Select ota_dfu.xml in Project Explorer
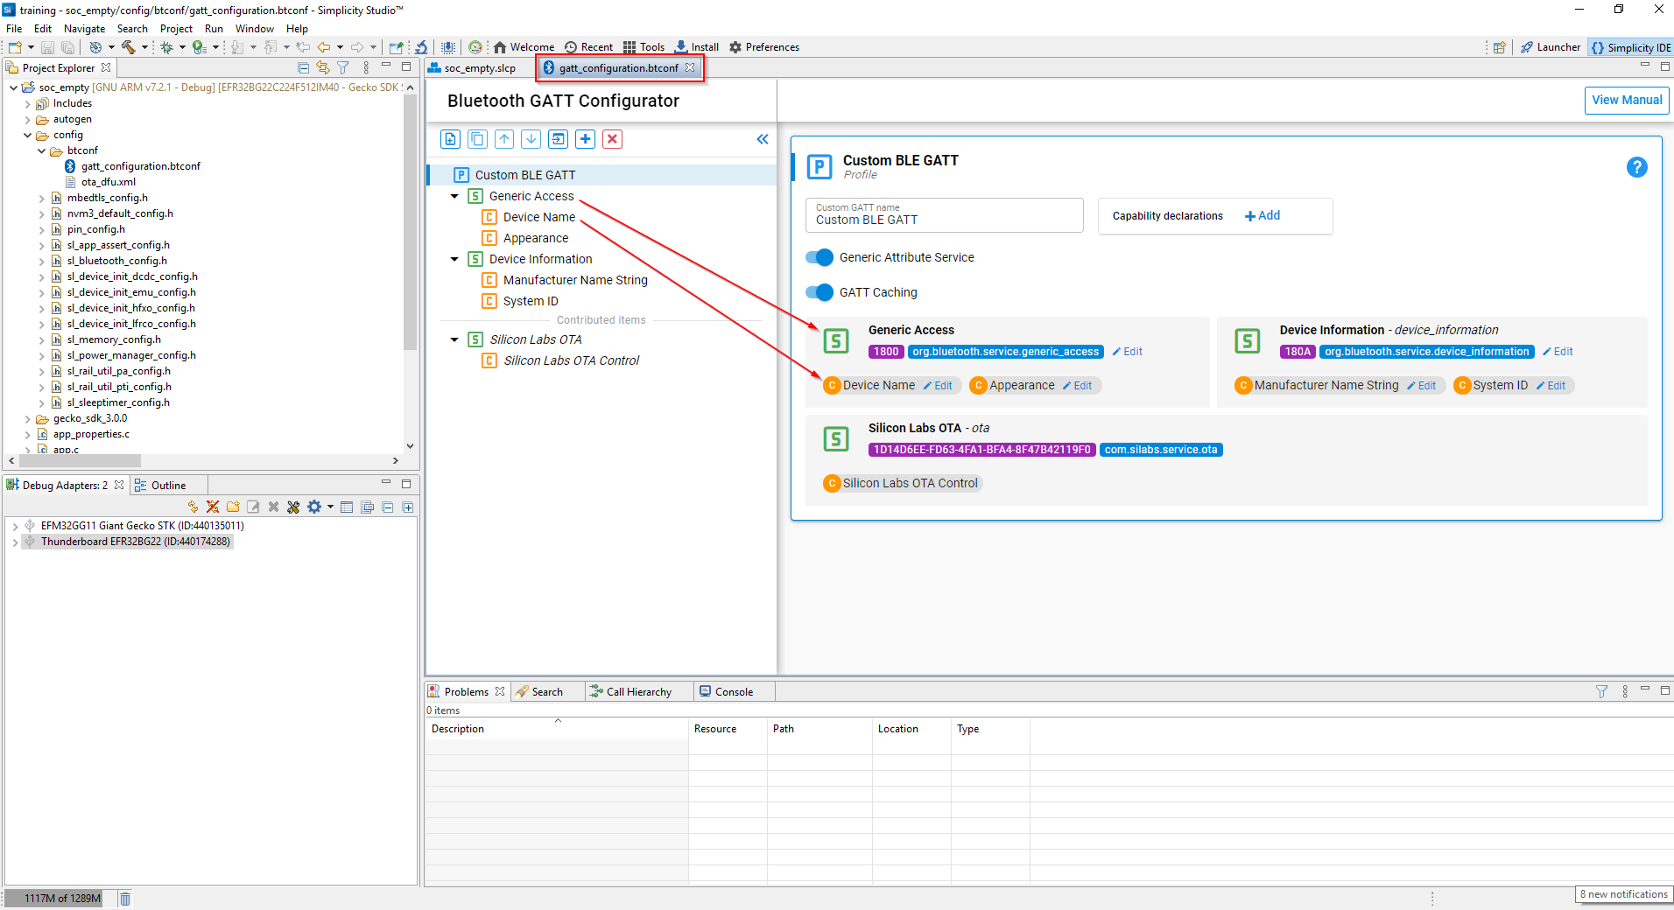Viewport: 1674px width, 910px height. click(108, 182)
